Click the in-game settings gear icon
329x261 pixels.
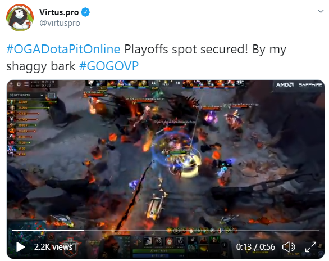19,84
